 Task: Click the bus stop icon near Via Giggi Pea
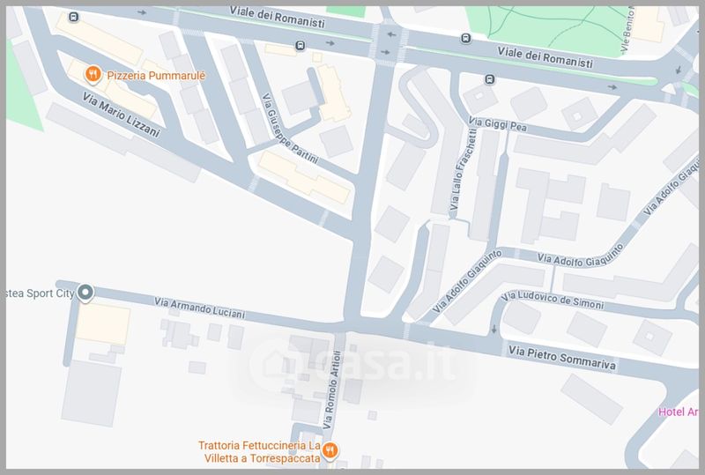pos(490,79)
